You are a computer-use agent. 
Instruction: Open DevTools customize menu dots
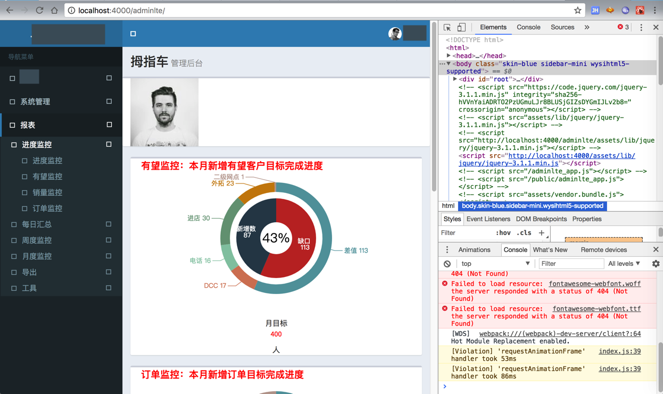[641, 27]
